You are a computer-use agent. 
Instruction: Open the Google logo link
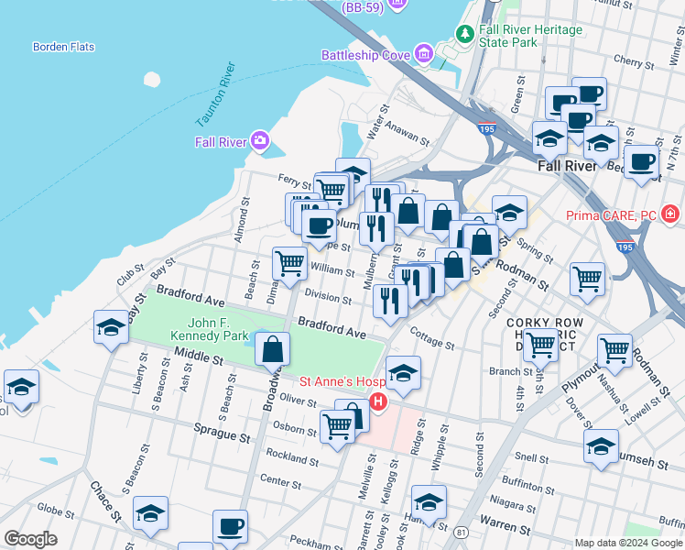click(x=29, y=539)
